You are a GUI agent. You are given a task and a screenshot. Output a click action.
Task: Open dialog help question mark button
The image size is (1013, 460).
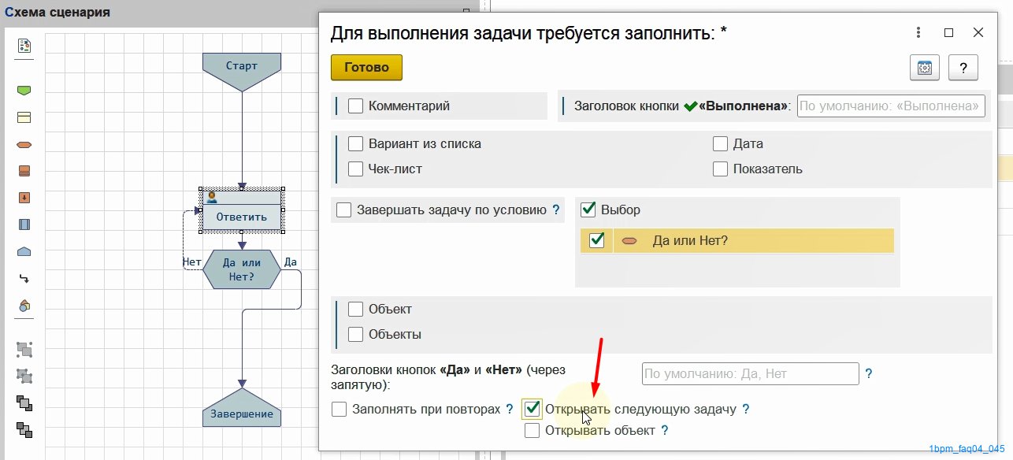point(963,68)
